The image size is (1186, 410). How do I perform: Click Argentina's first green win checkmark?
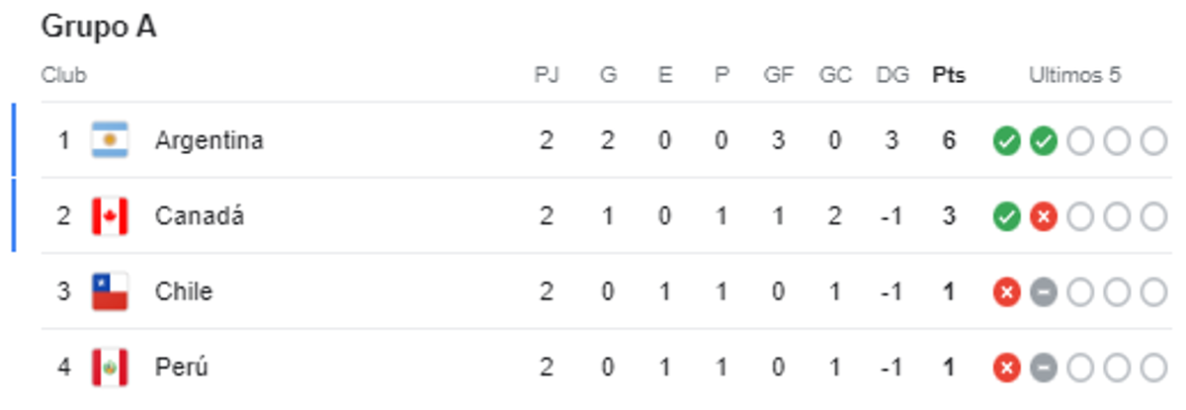click(1006, 141)
